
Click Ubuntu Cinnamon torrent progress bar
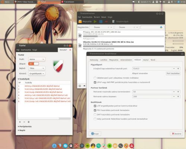[124, 46]
